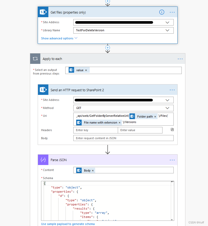This screenshot has height=226, width=208.
Task: Click SharePoint icon on Send an HTTP request card
Action: point(43,90)
